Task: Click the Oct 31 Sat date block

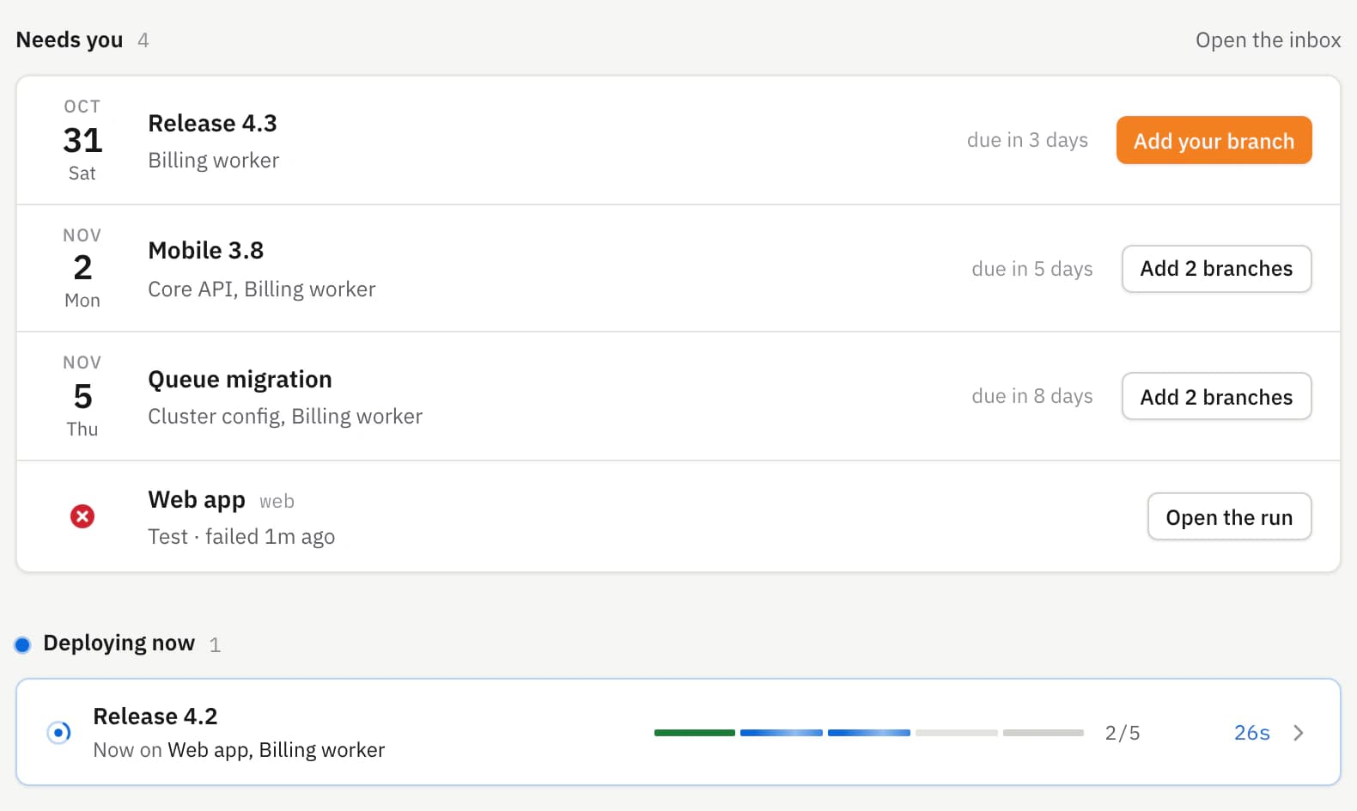Action: (x=82, y=140)
